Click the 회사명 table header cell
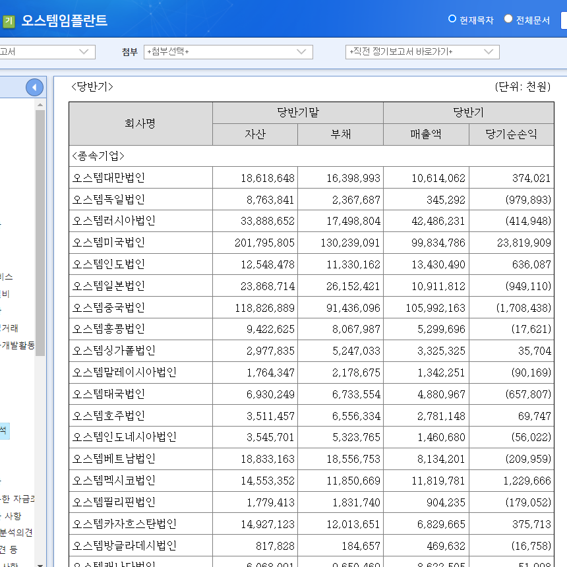 click(141, 123)
